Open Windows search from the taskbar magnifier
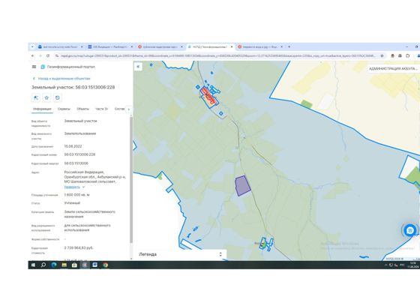420x297 pixels. point(43,265)
